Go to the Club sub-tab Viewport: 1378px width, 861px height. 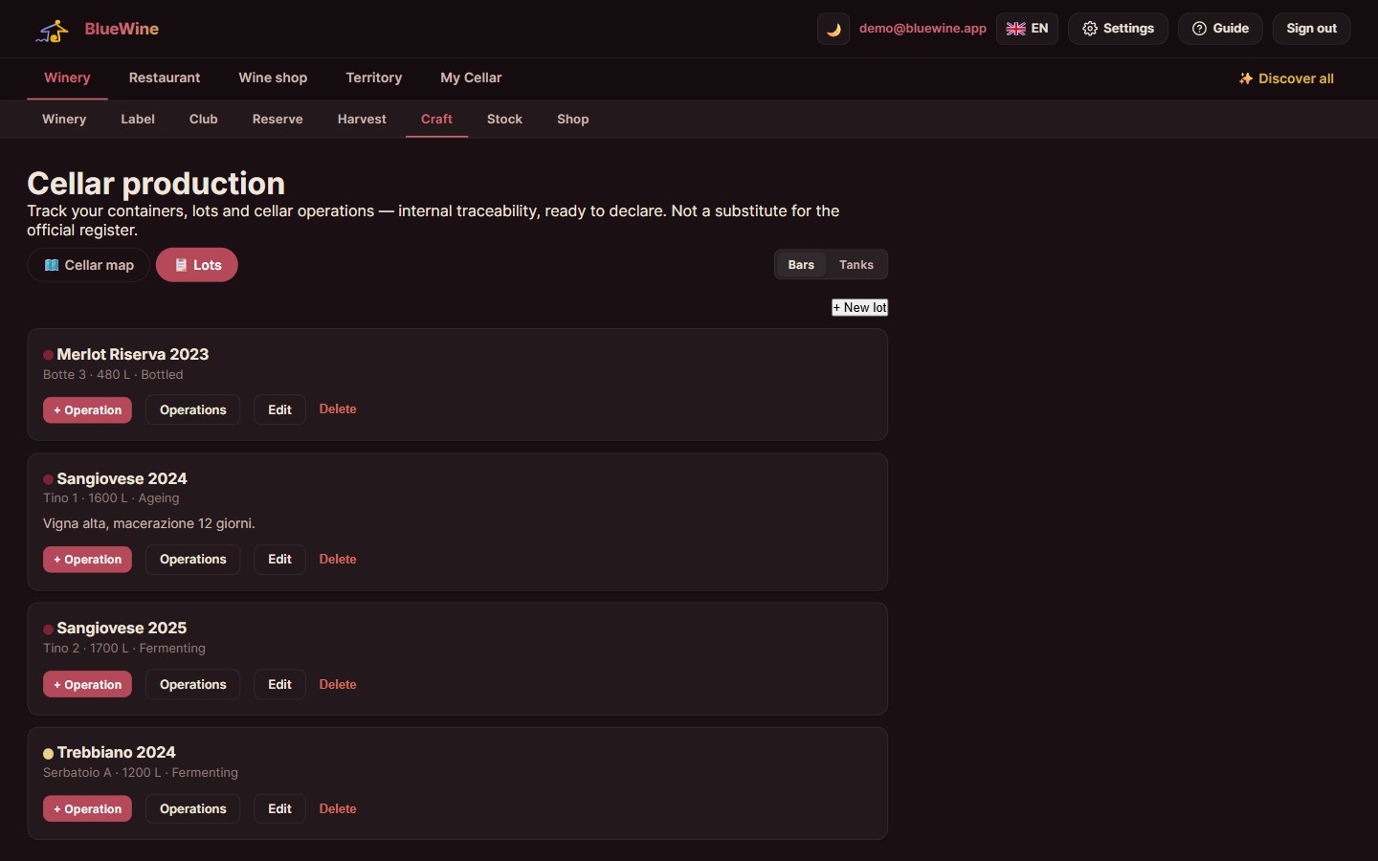204,119
